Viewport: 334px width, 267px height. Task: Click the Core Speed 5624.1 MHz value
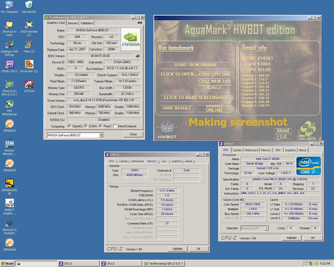tap(253, 204)
